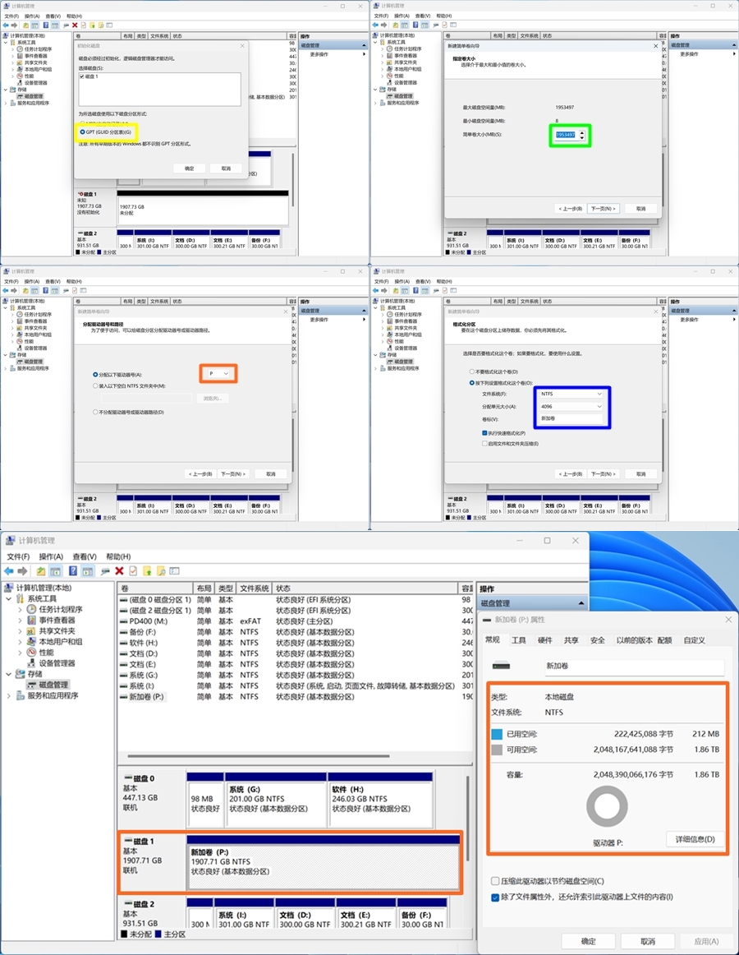
Task: Toggle the 磁盘 1 checkbox in the 初始化磁盘 dialog
Action: click(82, 76)
